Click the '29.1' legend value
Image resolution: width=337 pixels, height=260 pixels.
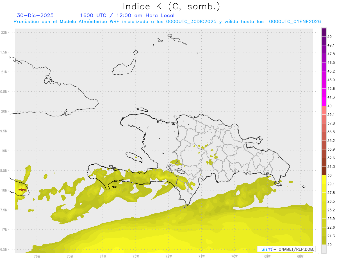coord(331,184)
